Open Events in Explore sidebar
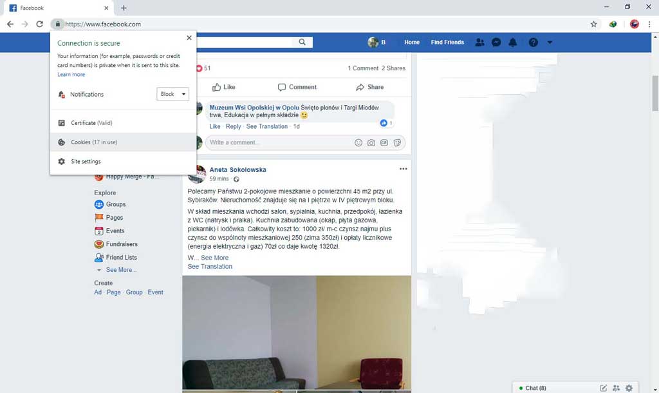 (x=109, y=231)
